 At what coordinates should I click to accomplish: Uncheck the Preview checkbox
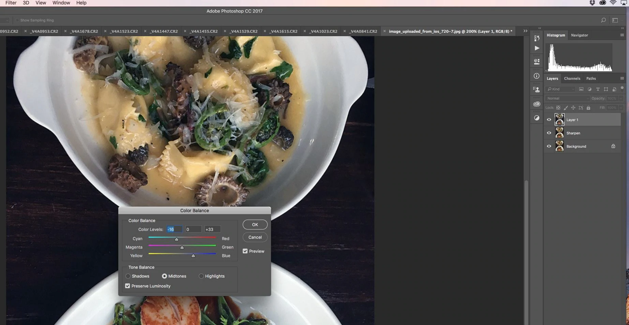click(x=245, y=251)
